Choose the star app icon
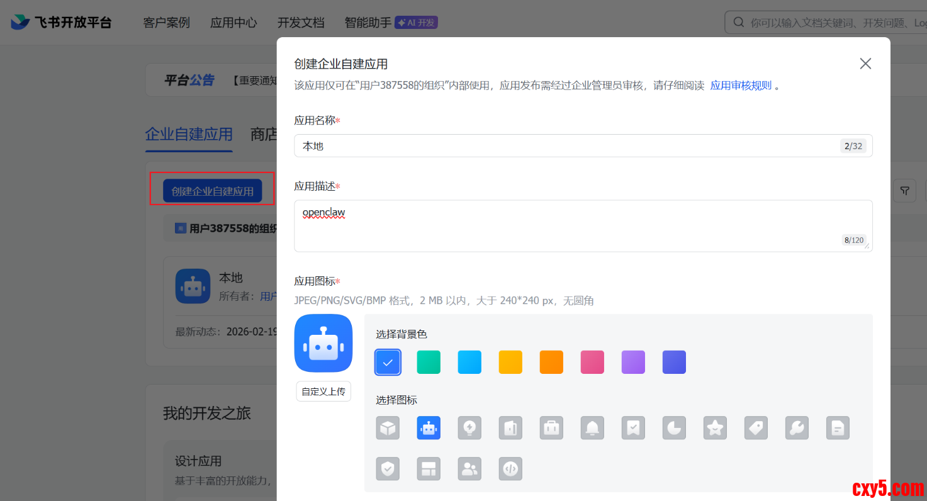Image resolution: width=927 pixels, height=501 pixels. click(x=715, y=428)
